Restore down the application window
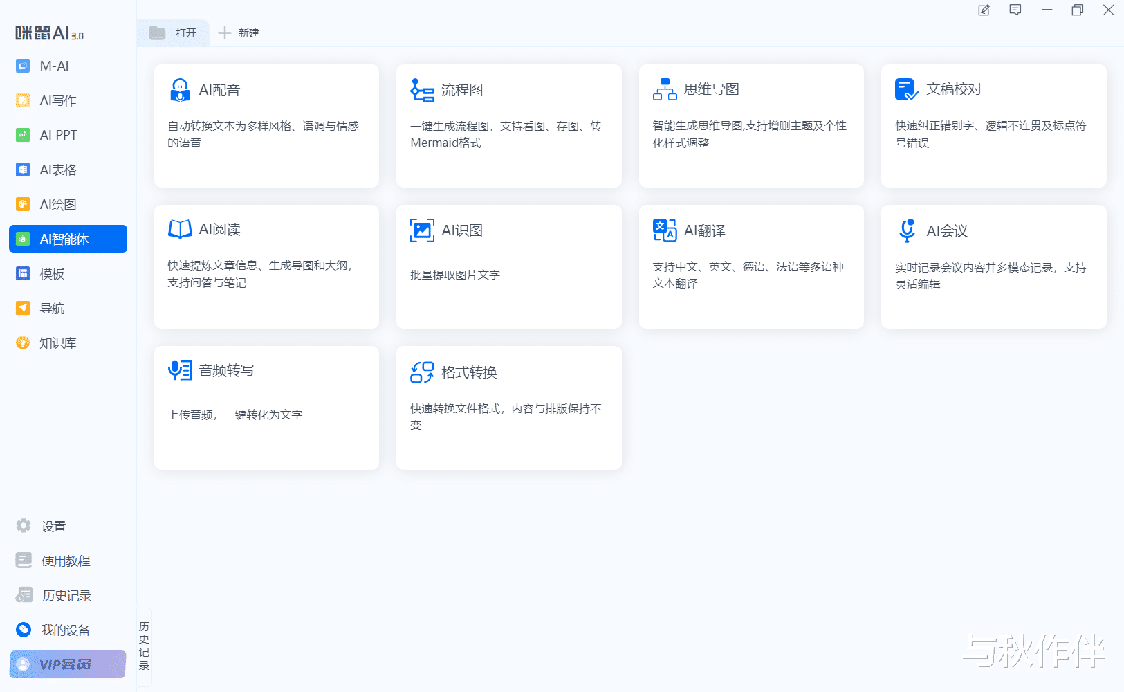This screenshot has width=1124, height=692. pos(1077,10)
